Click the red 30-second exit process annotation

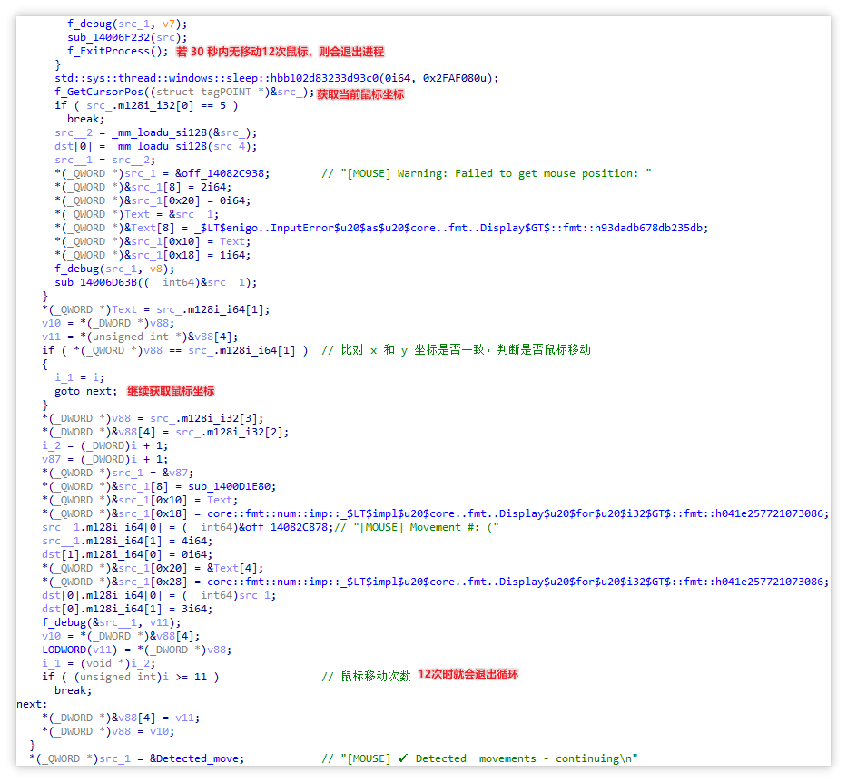(280, 52)
